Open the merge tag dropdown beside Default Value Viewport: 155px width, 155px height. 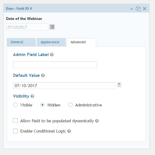pos(119,85)
